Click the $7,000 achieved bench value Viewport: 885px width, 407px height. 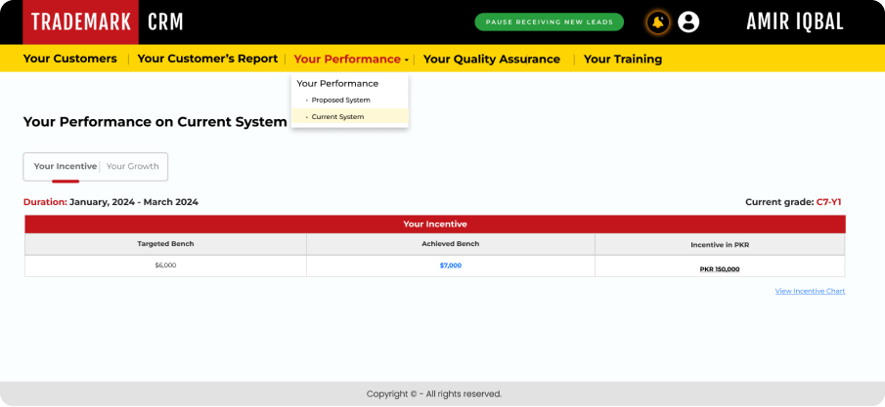450,265
